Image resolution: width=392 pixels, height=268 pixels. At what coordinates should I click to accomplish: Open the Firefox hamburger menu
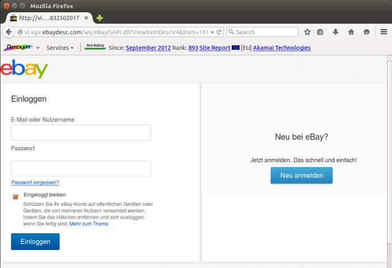tap(384, 32)
